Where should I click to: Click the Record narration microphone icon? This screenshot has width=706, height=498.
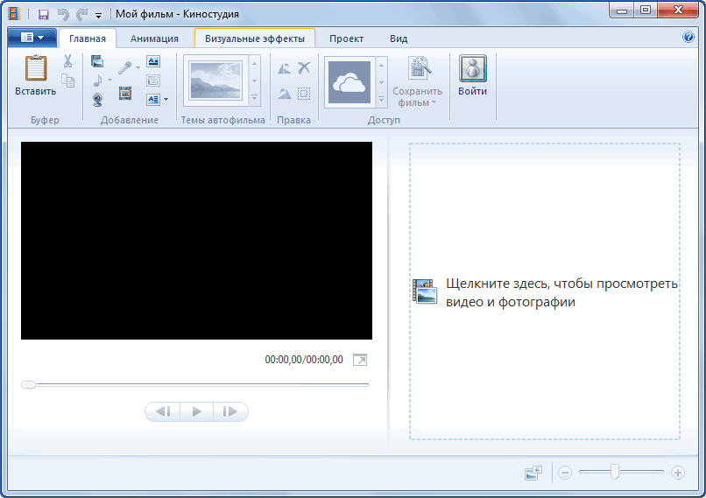coord(124,67)
